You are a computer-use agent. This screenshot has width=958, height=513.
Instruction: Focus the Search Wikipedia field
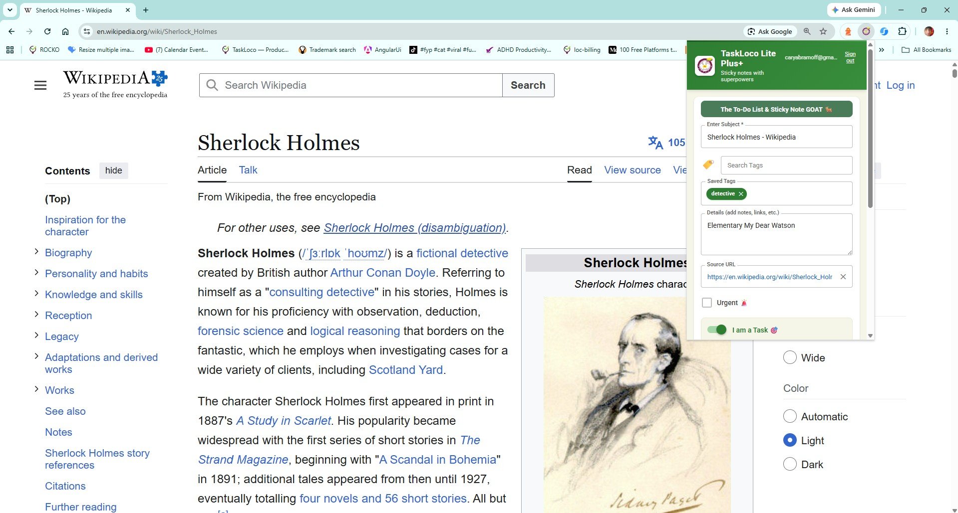tap(350, 85)
